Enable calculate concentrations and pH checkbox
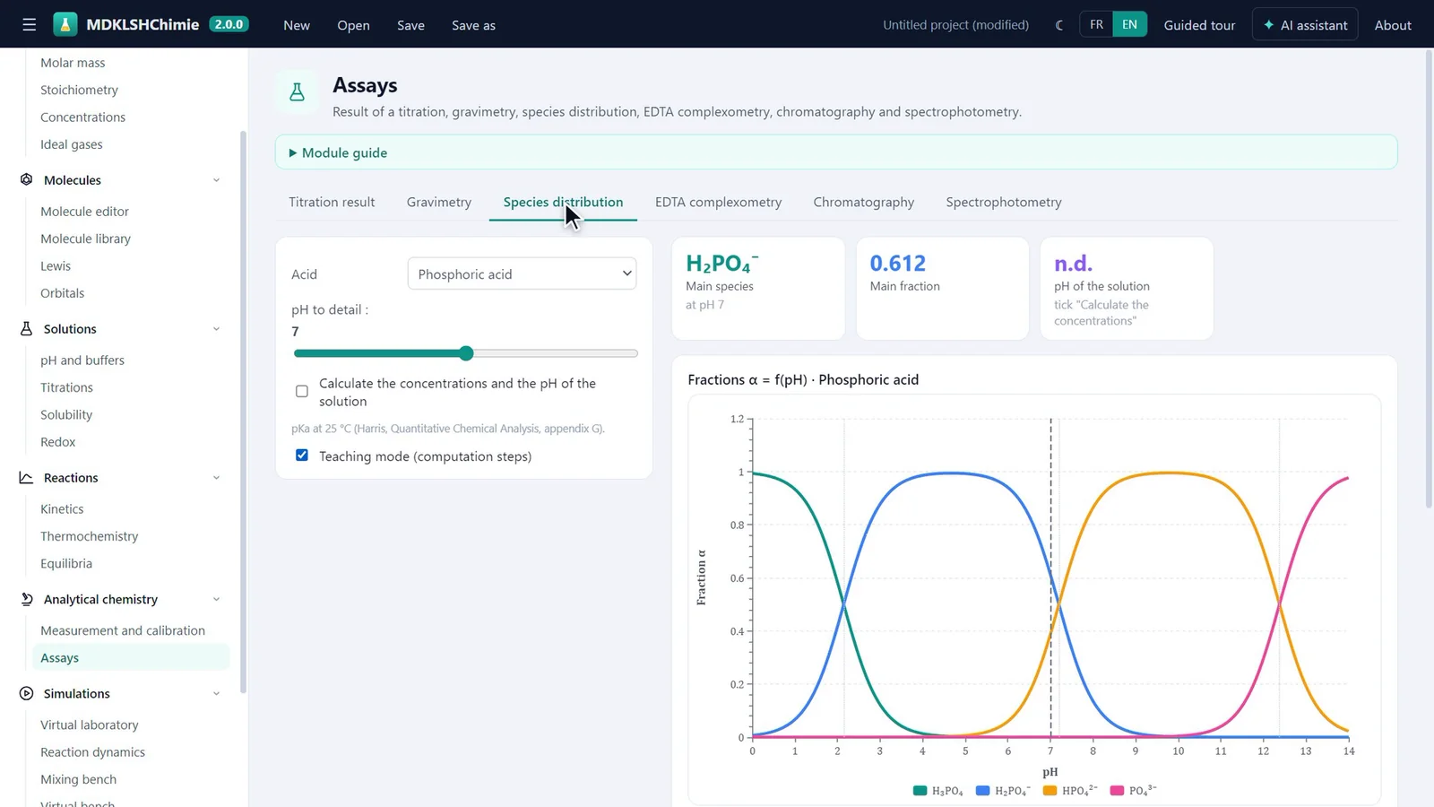 coord(302,392)
